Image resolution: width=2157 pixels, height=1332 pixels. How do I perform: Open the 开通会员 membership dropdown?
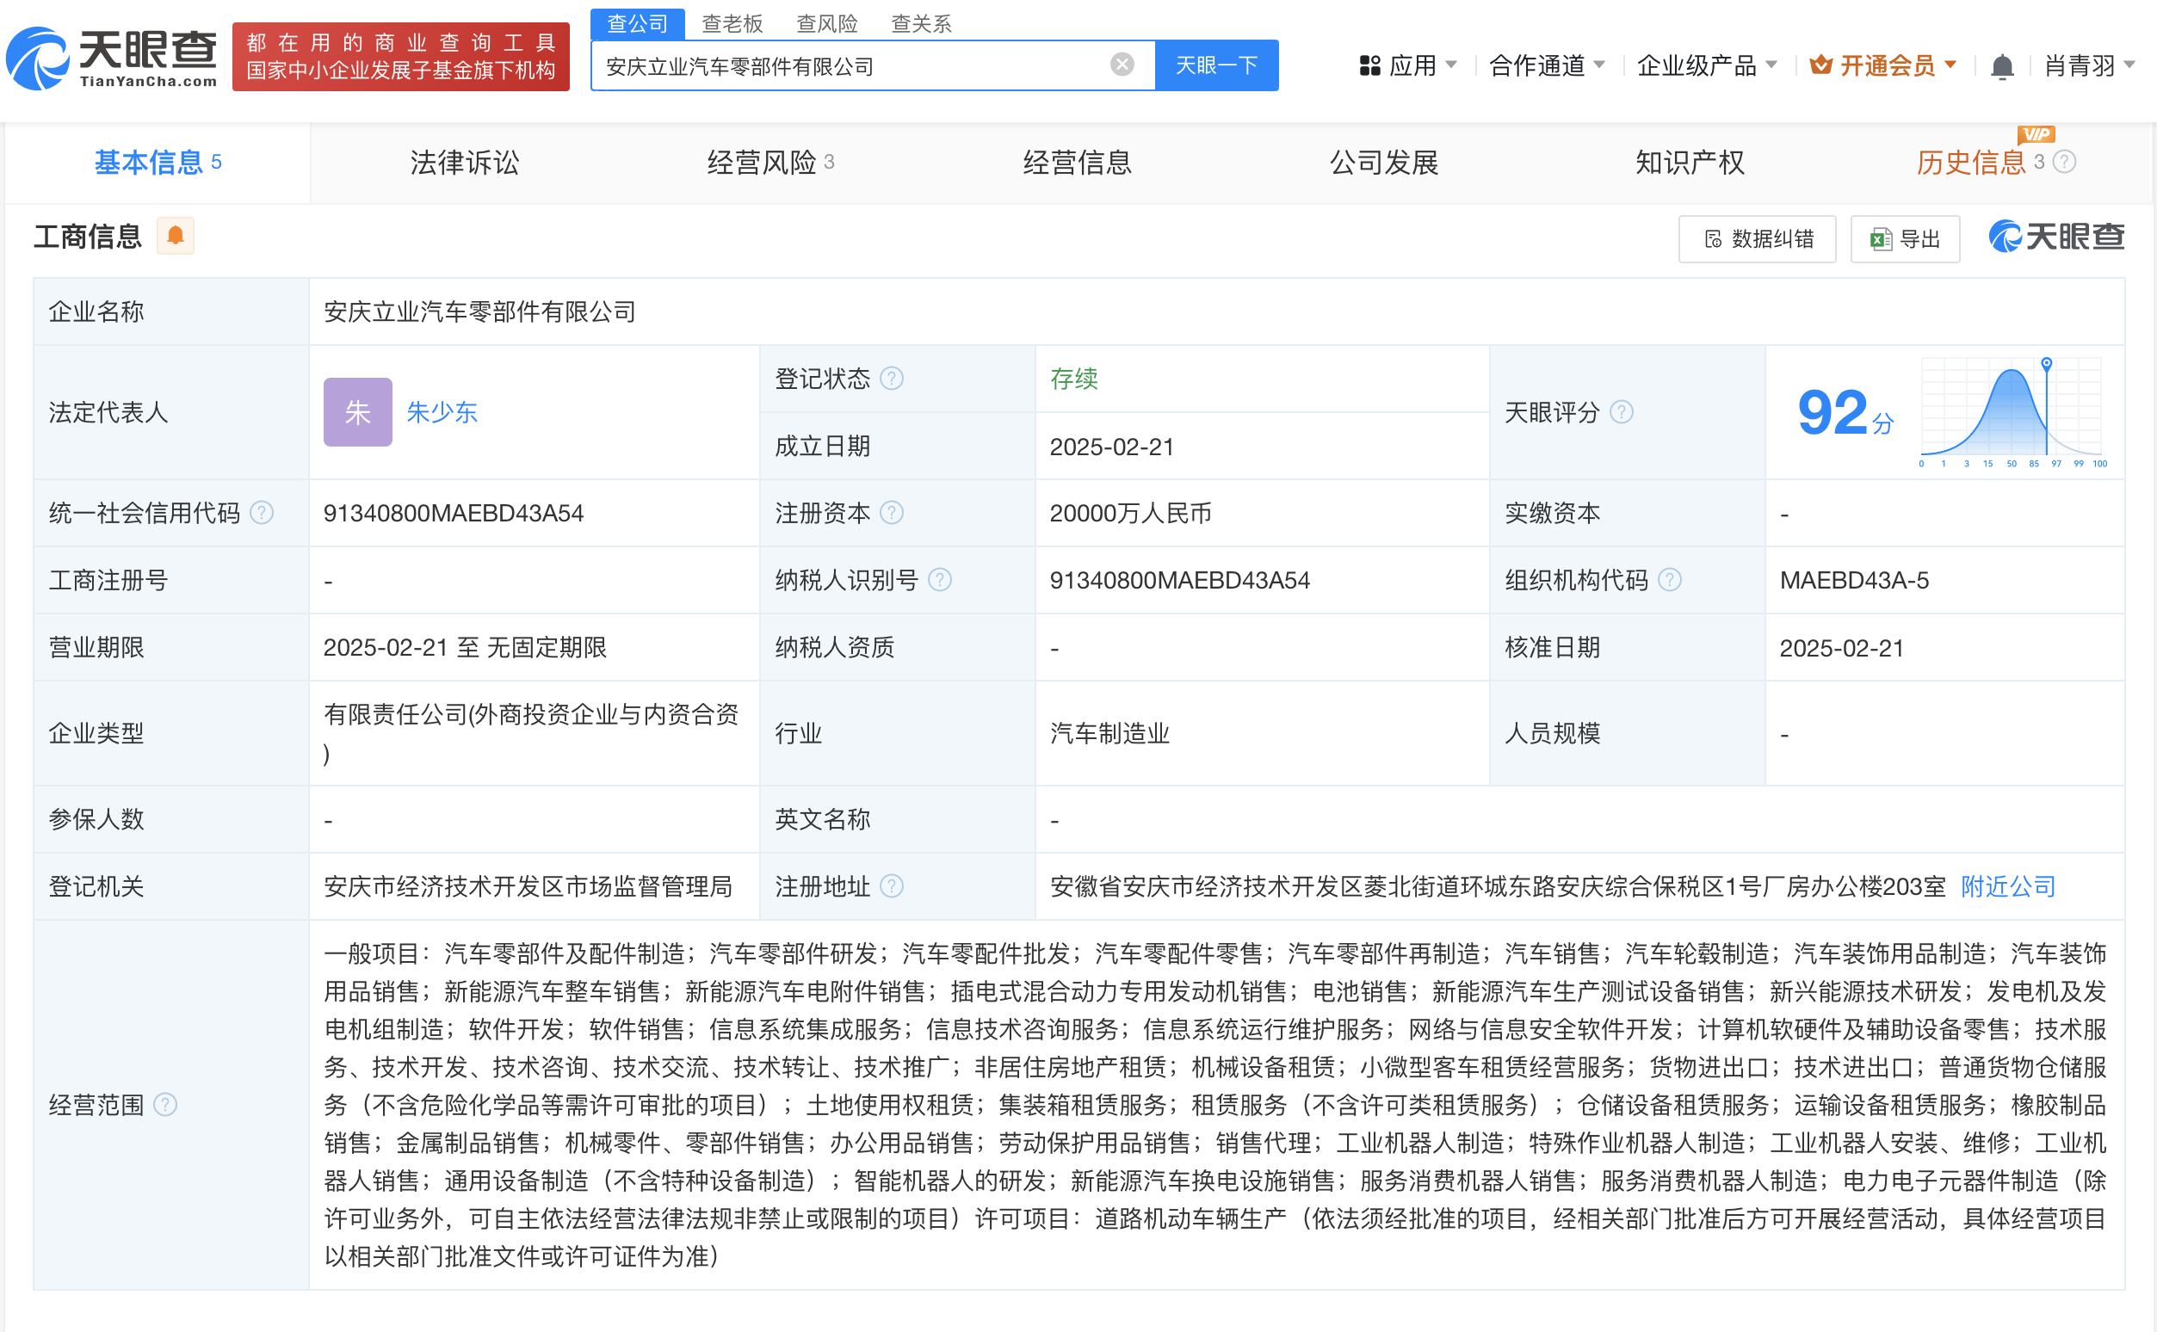pyautogui.click(x=1883, y=66)
